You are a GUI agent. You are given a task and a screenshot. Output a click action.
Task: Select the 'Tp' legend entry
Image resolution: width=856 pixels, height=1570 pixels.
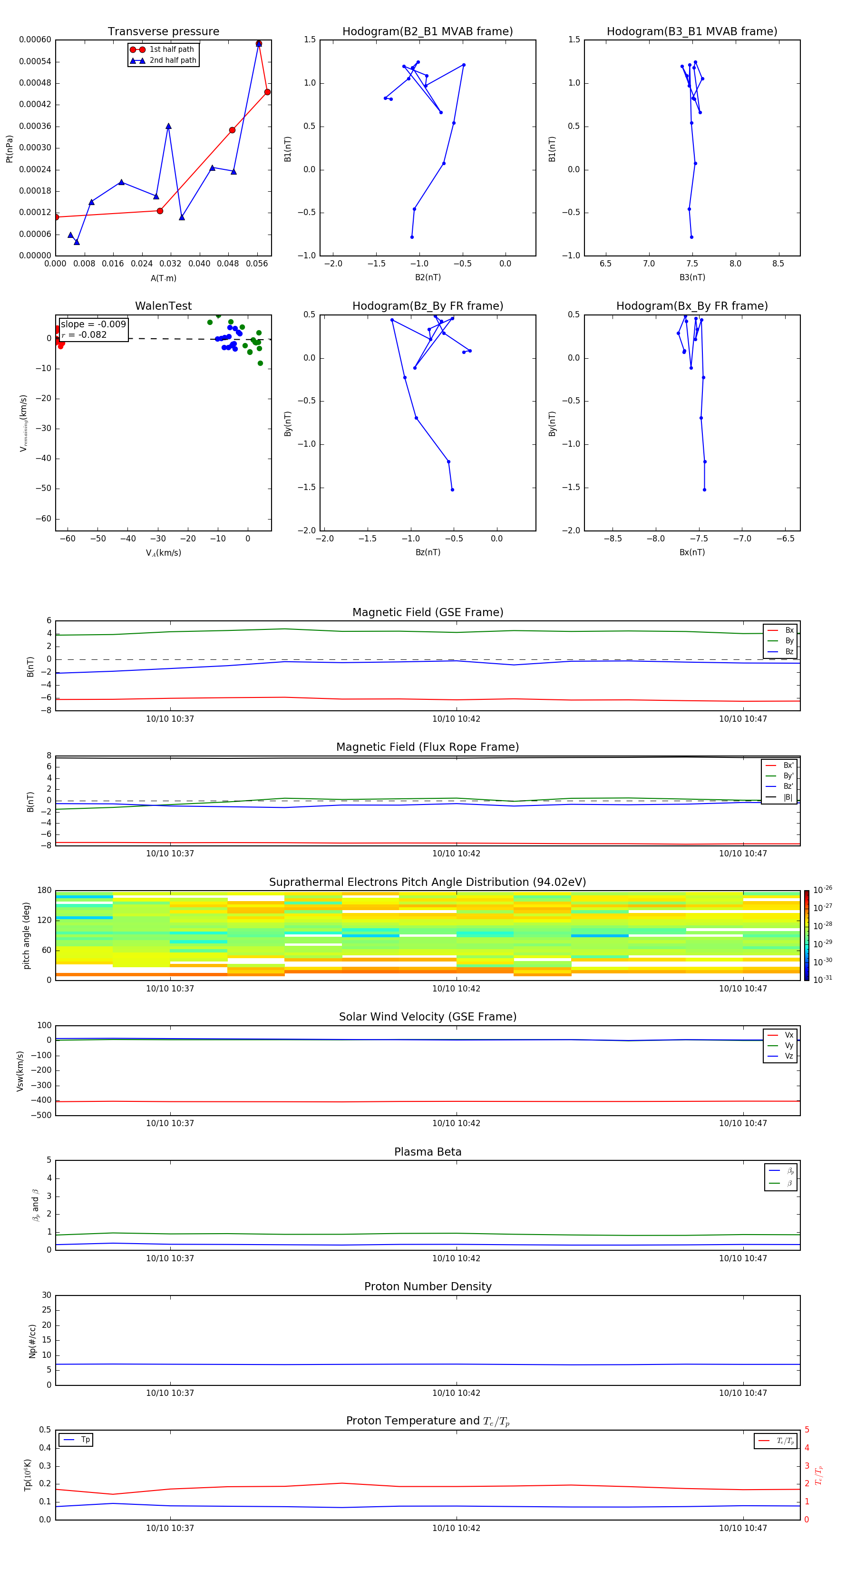click(76, 1440)
